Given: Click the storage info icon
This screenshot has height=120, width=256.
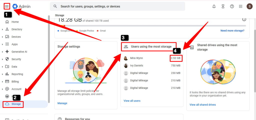Looking at the screenshot, I should coord(244,19).
